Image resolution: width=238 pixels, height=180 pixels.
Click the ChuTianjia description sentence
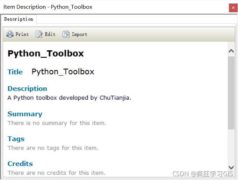pos(69,98)
